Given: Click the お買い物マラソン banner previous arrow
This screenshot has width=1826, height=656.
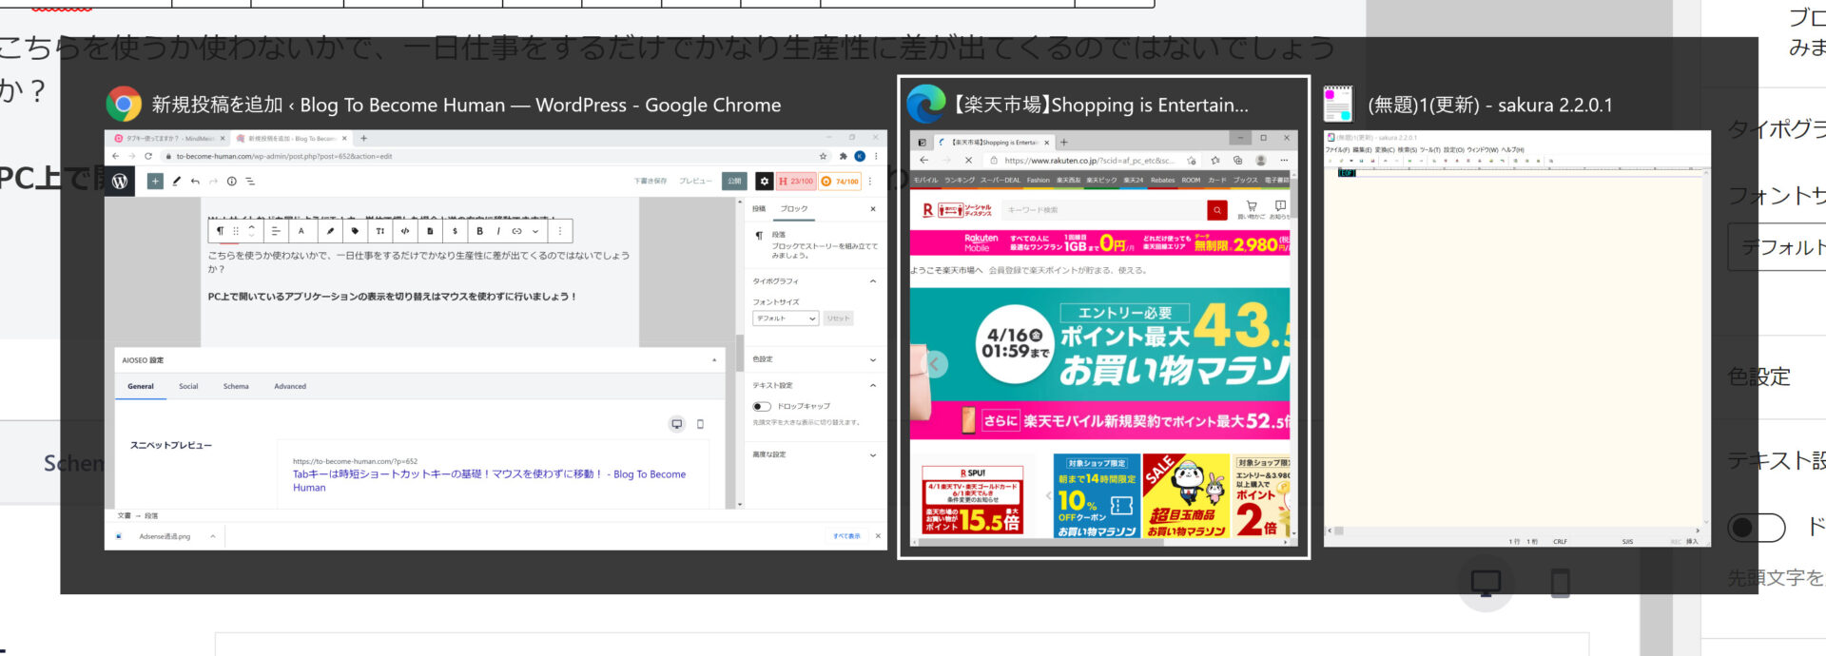Looking at the screenshot, I should click(x=936, y=364).
